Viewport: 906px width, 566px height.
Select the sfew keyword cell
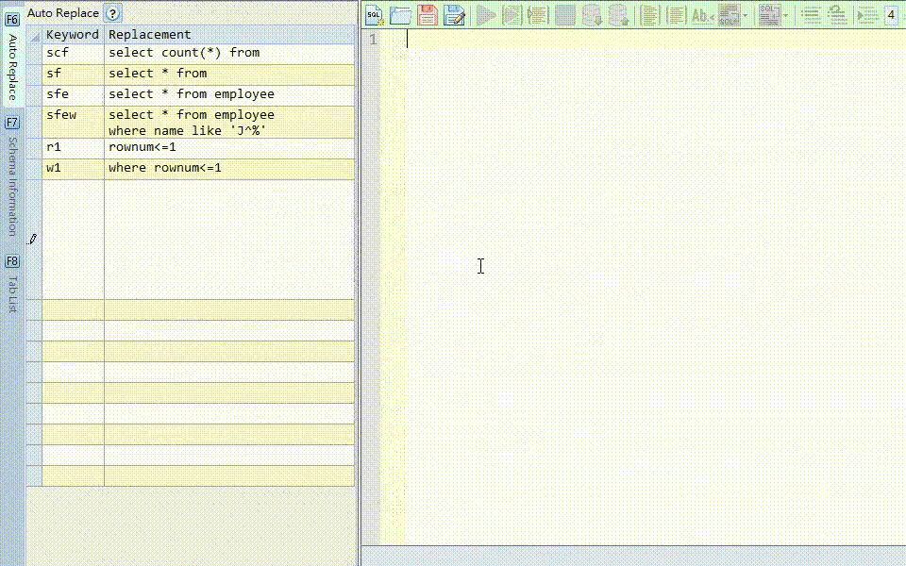point(73,122)
